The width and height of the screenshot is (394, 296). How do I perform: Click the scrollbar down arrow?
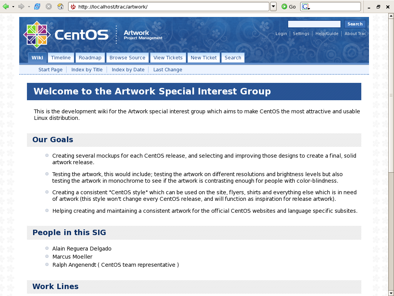391,293
